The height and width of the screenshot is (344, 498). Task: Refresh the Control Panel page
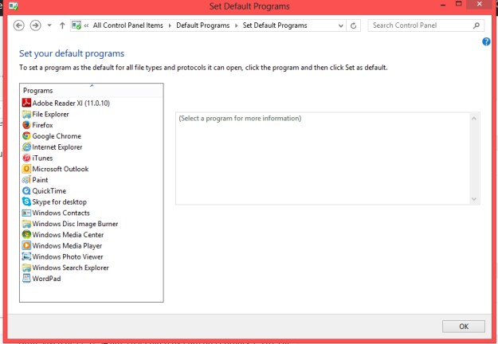pos(353,25)
